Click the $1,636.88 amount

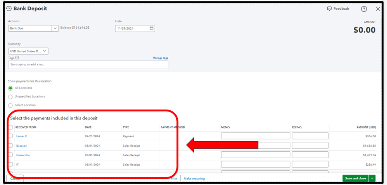coord(370,146)
